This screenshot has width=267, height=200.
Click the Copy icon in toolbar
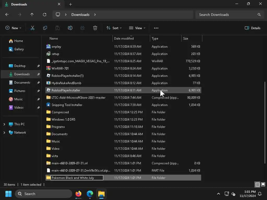pyautogui.click(x=45, y=28)
